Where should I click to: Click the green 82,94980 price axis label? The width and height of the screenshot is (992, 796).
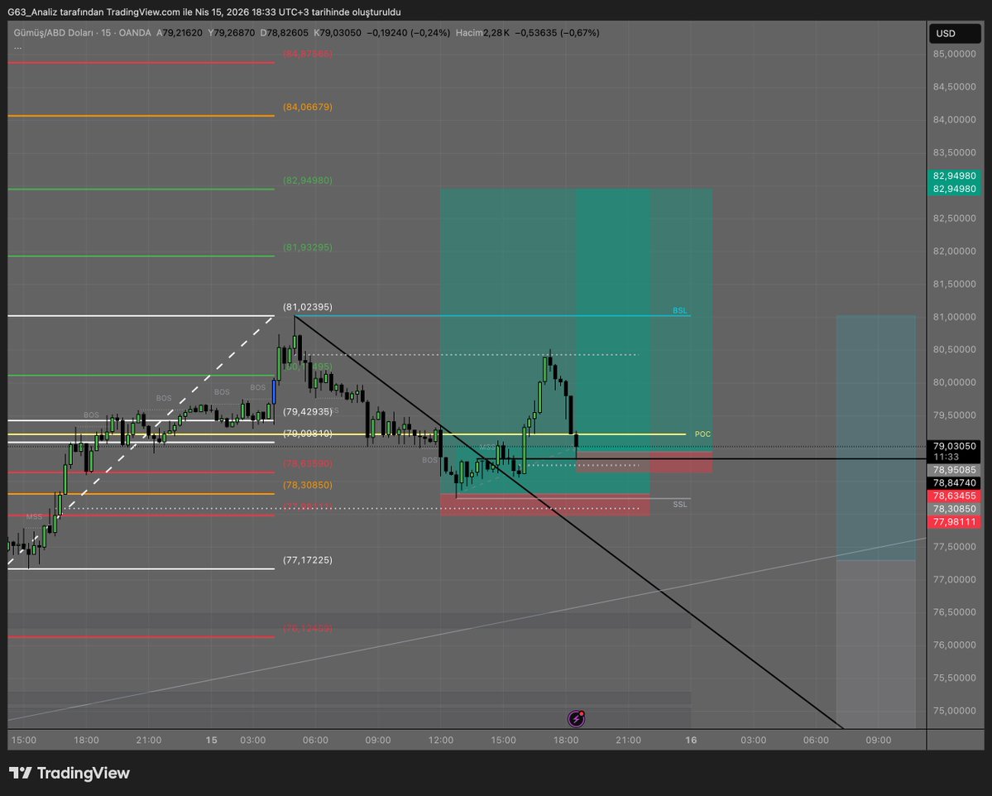(x=954, y=176)
